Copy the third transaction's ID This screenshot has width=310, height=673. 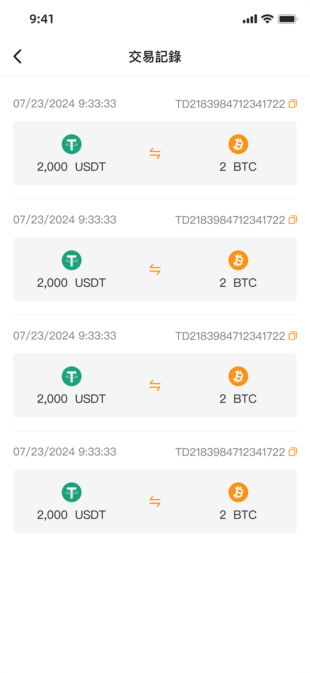[x=293, y=336]
